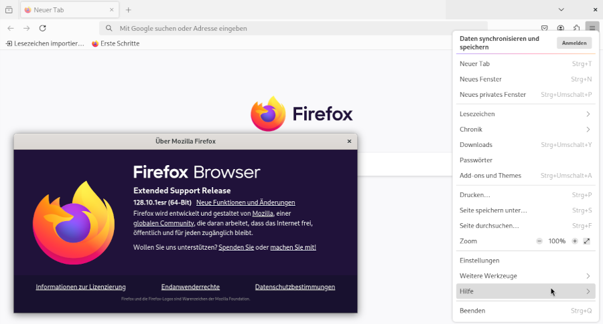This screenshot has width=603, height=324.
Task: Click the machen Sie mit! link
Action: (x=293, y=247)
